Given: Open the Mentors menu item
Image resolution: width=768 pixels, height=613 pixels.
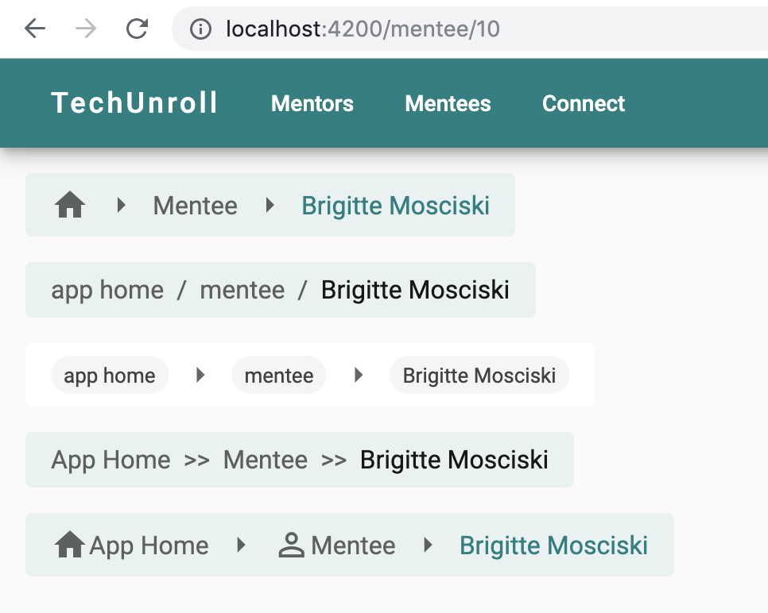Looking at the screenshot, I should pos(312,103).
